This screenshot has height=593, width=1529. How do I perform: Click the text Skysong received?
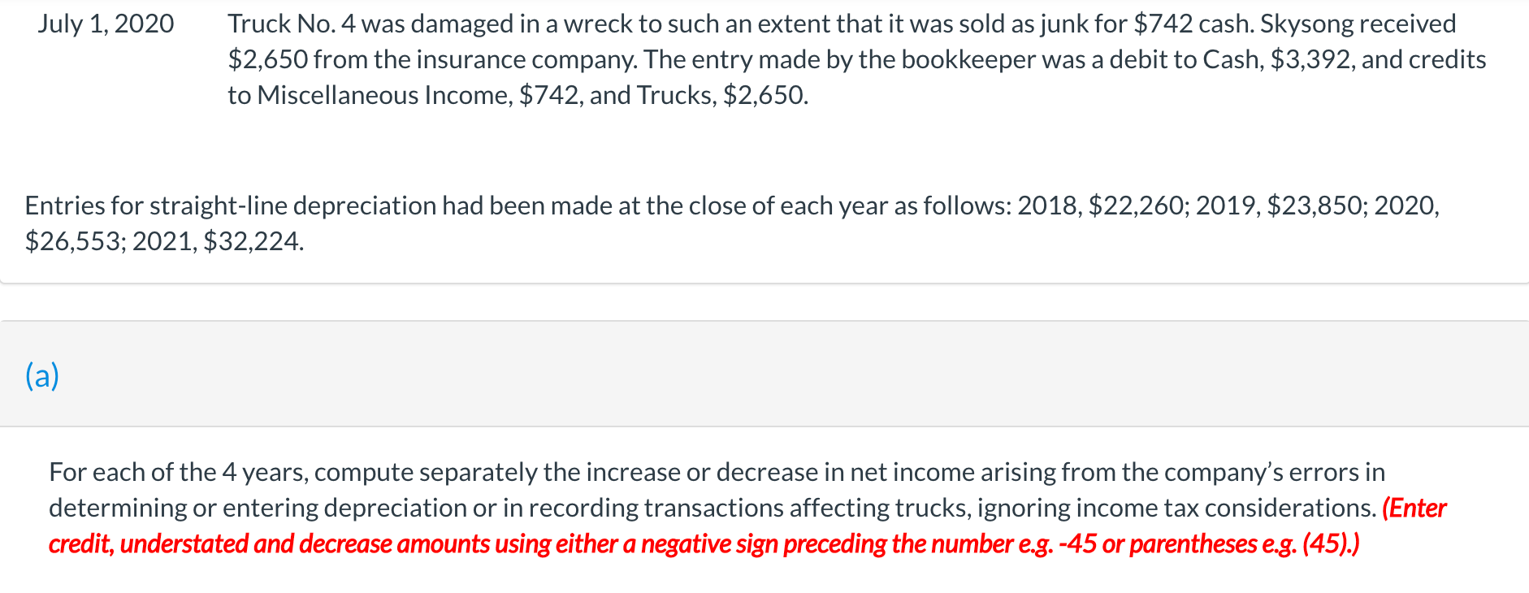pyautogui.click(x=1358, y=24)
